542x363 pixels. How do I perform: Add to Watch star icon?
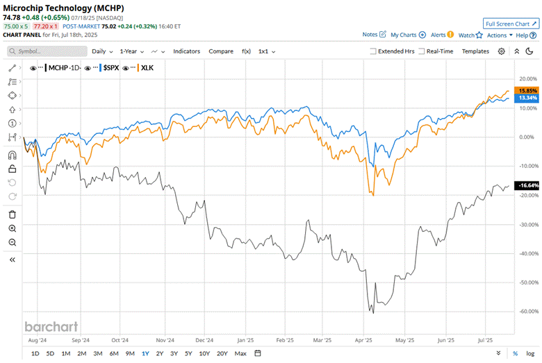click(479, 35)
